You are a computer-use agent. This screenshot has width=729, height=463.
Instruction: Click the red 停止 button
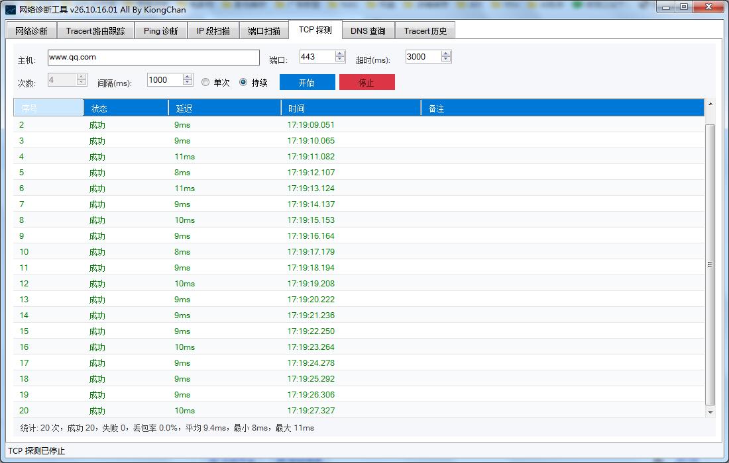coord(367,82)
